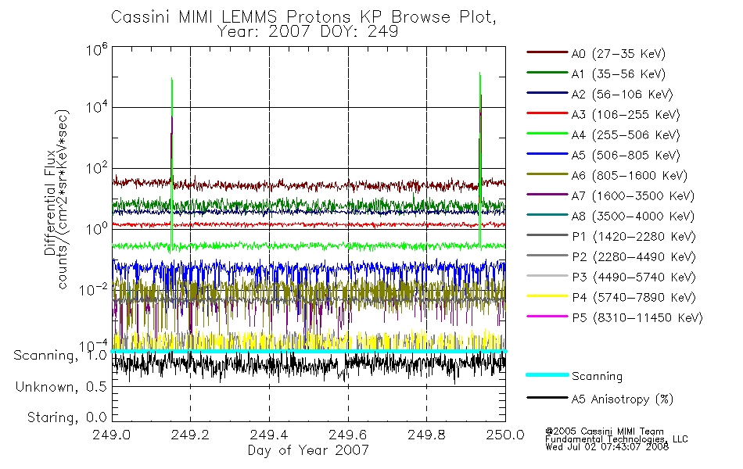
Task: Click the Cassini MIMI Team copyright text
Action: (605, 431)
